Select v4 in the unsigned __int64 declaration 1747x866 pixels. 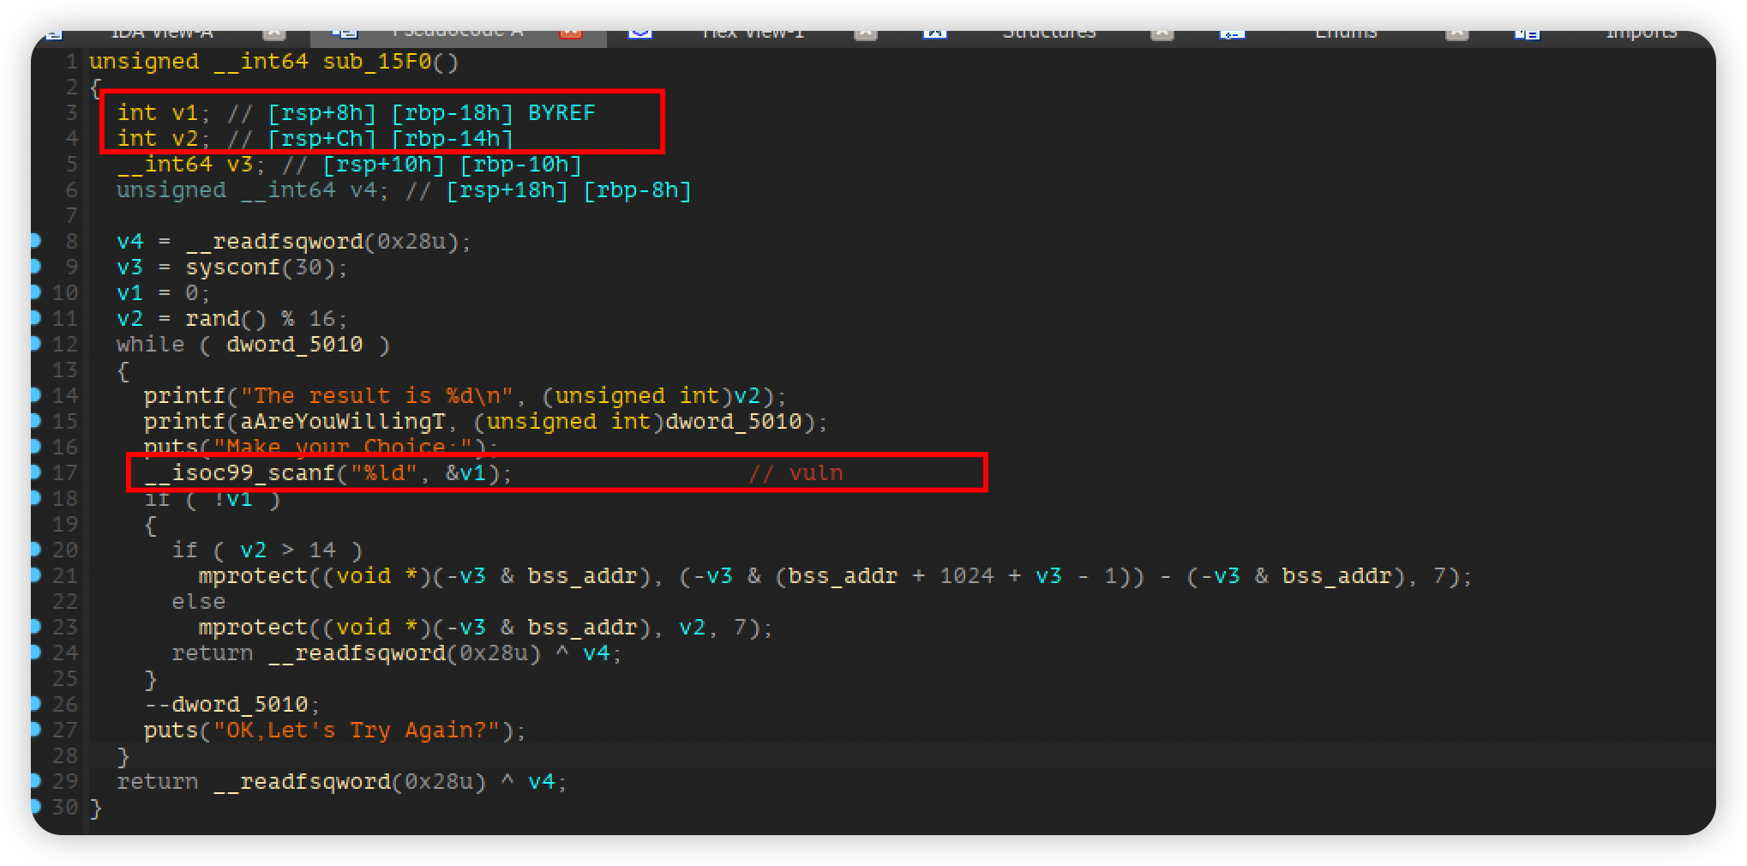click(x=363, y=190)
